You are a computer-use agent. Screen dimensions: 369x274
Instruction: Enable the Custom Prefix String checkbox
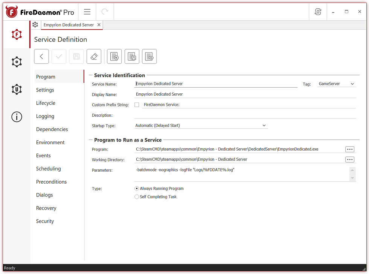click(x=137, y=104)
